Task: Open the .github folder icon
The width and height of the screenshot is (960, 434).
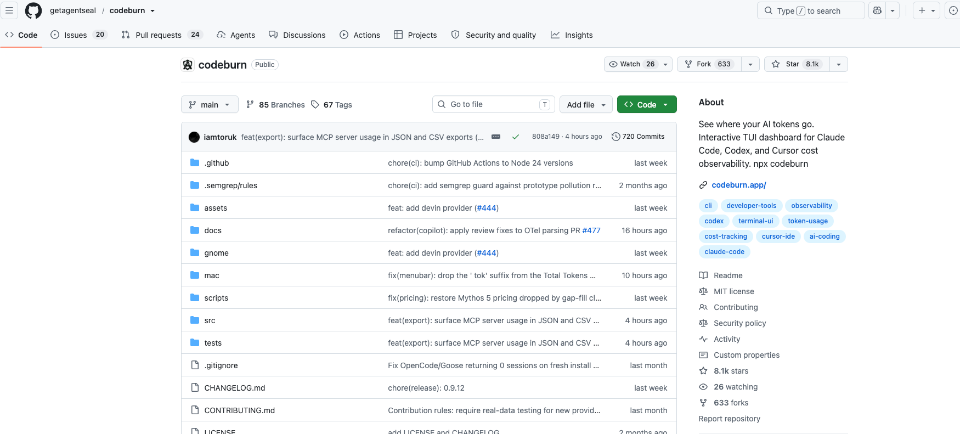Action: tap(195, 163)
